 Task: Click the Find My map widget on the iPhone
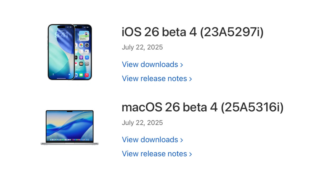click(84, 36)
